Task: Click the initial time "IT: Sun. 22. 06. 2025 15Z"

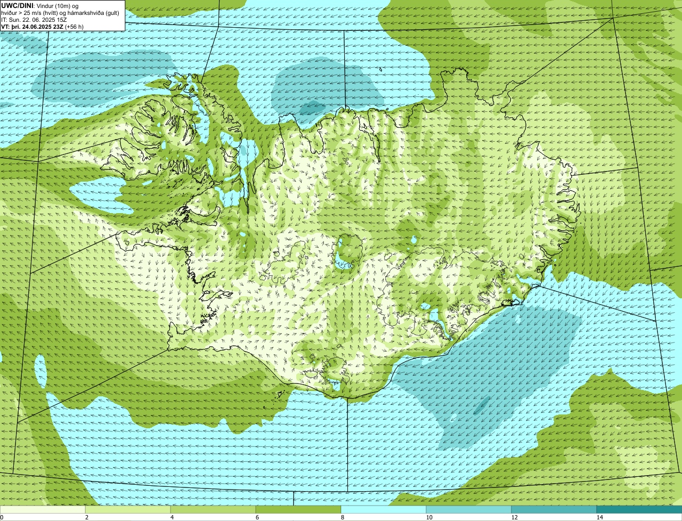Action: (x=34, y=20)
